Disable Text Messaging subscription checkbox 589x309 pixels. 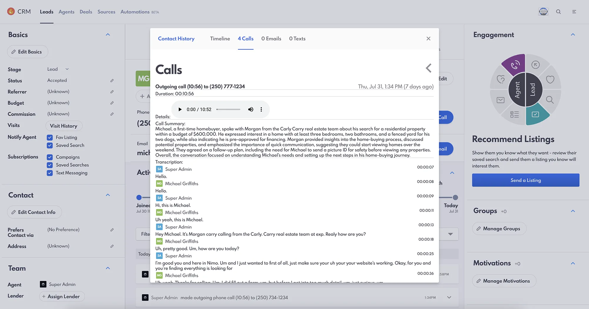[50, 173]
